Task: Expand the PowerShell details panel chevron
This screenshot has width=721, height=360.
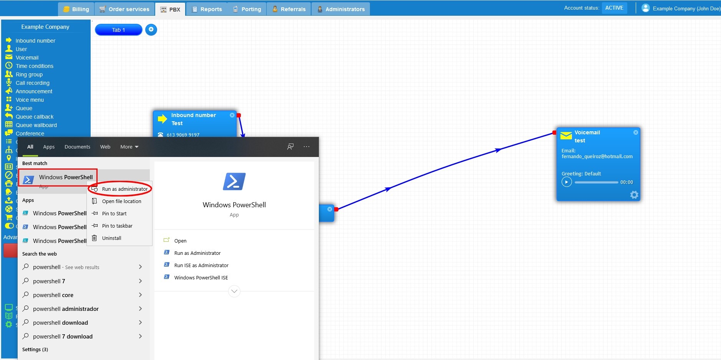Action: pos(234,291)
